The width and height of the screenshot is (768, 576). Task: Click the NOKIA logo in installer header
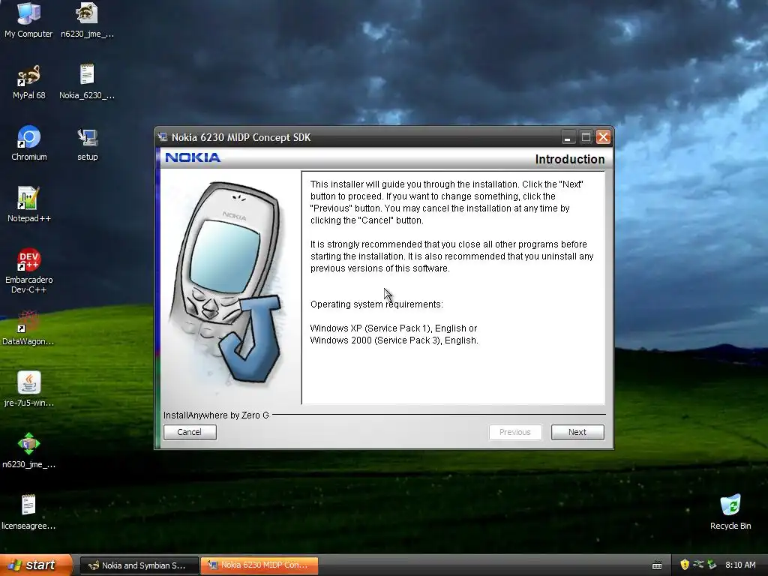(x=193, y=157)
